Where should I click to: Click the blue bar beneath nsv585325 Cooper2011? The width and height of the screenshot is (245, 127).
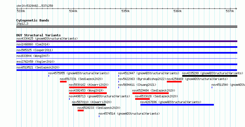coord(127,53)
